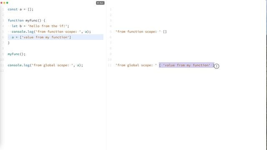Click closing brace of myFunc
The width and height of the screenshot is (267, 150).
click(x=9, y=43)
